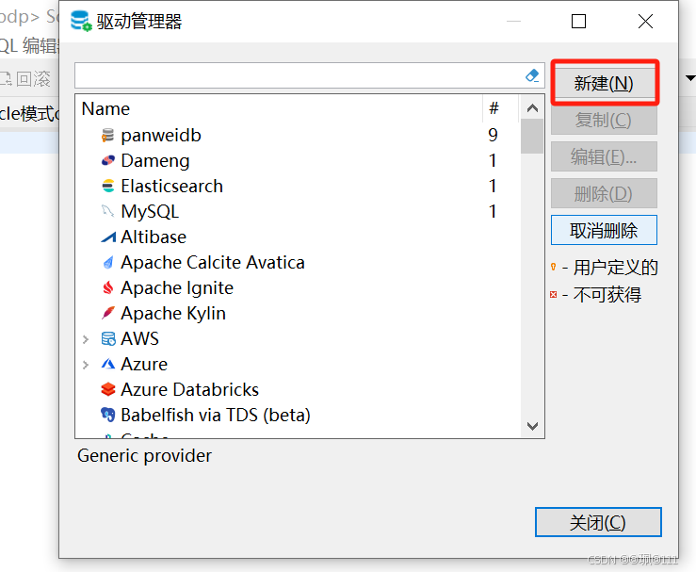The image size is (696, 572).
Task: Click the AWS database icon
Action: point(108,338)
